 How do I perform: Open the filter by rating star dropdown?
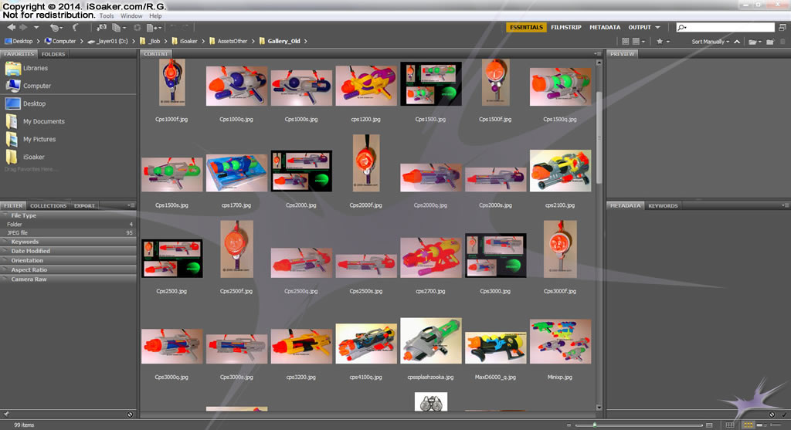point(663,42)
